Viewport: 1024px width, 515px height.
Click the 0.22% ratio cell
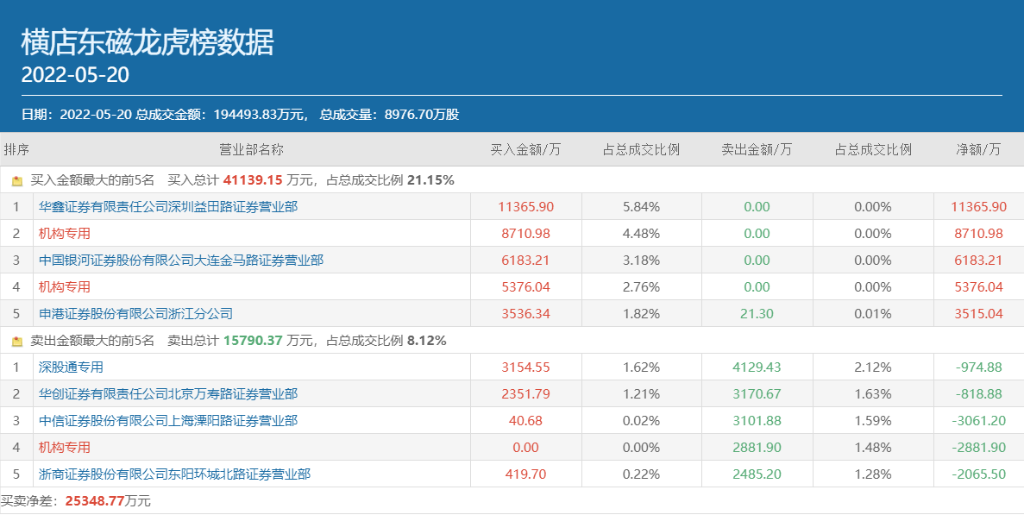[641, 474]
